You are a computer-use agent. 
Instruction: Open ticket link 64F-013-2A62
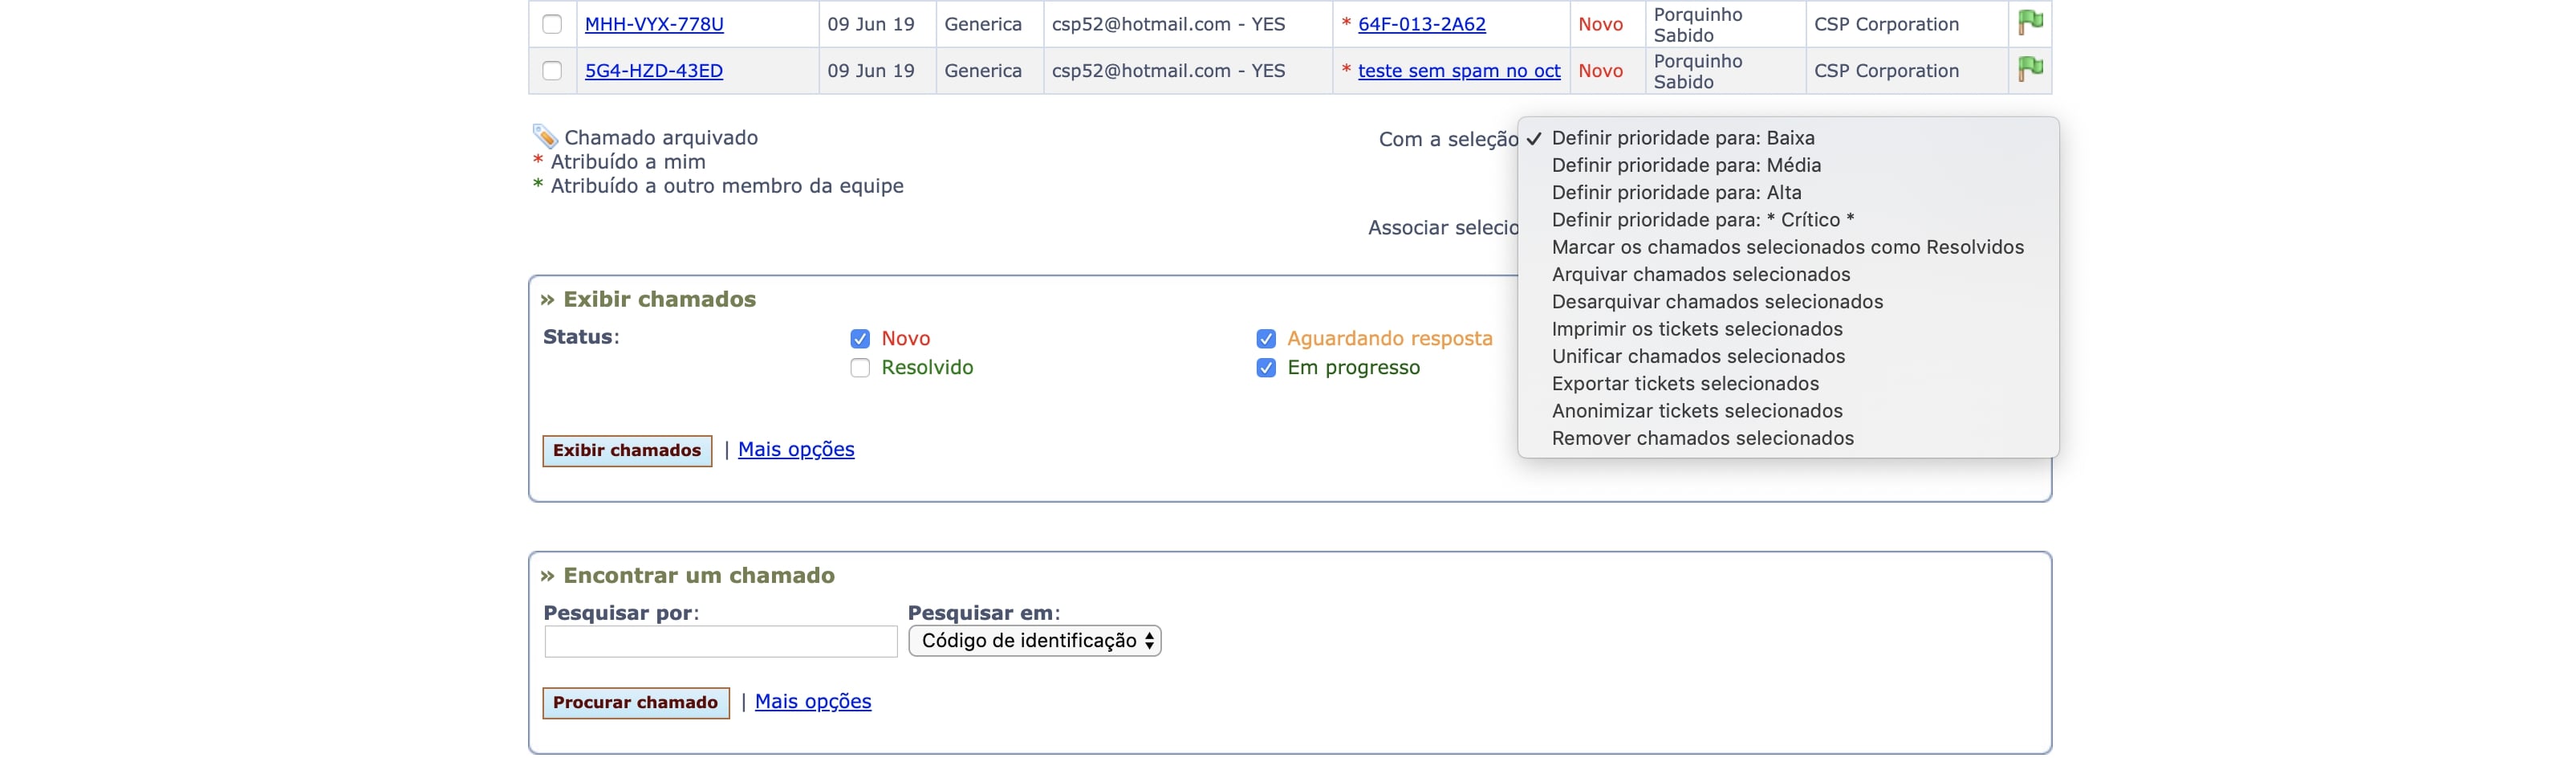[x=1421, y=24]
